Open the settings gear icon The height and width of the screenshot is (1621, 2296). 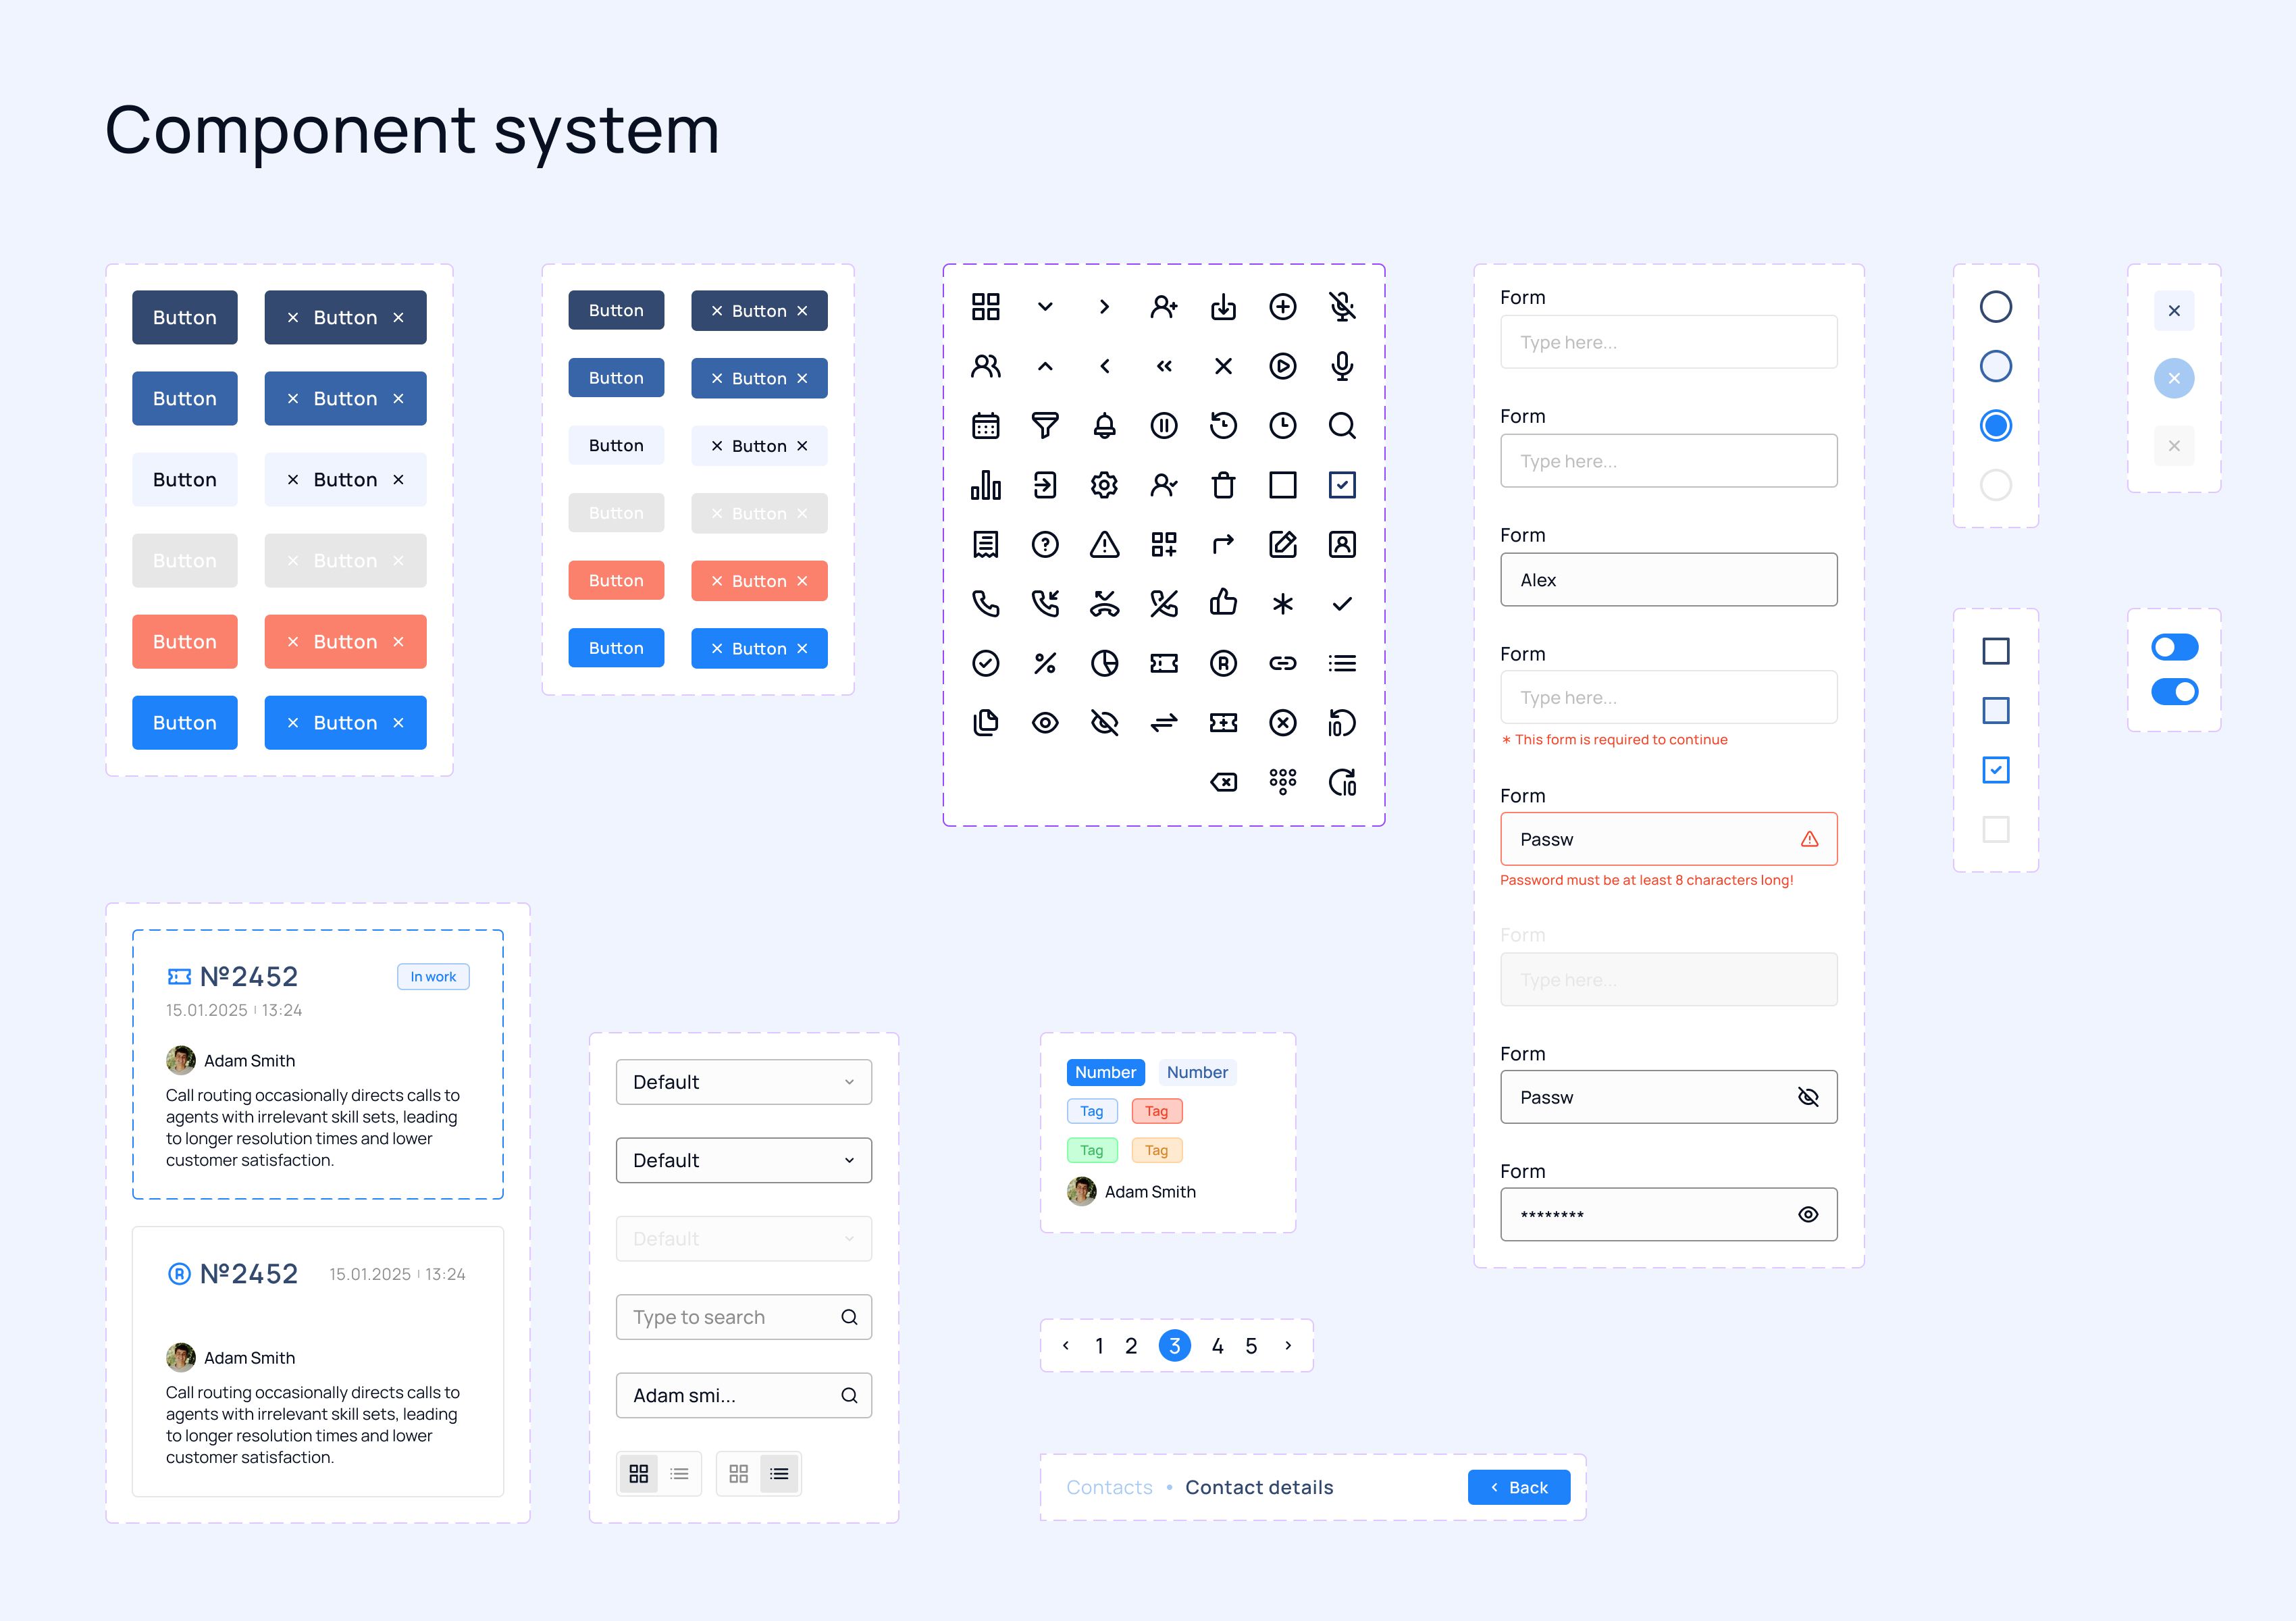pos(1104,485)
